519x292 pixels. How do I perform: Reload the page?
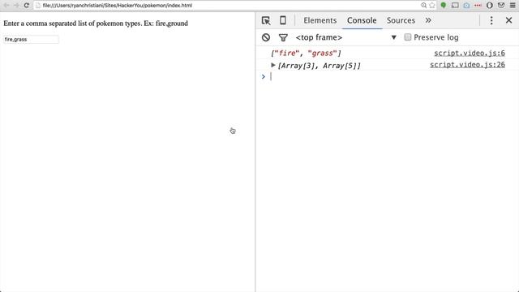point(27,6)
